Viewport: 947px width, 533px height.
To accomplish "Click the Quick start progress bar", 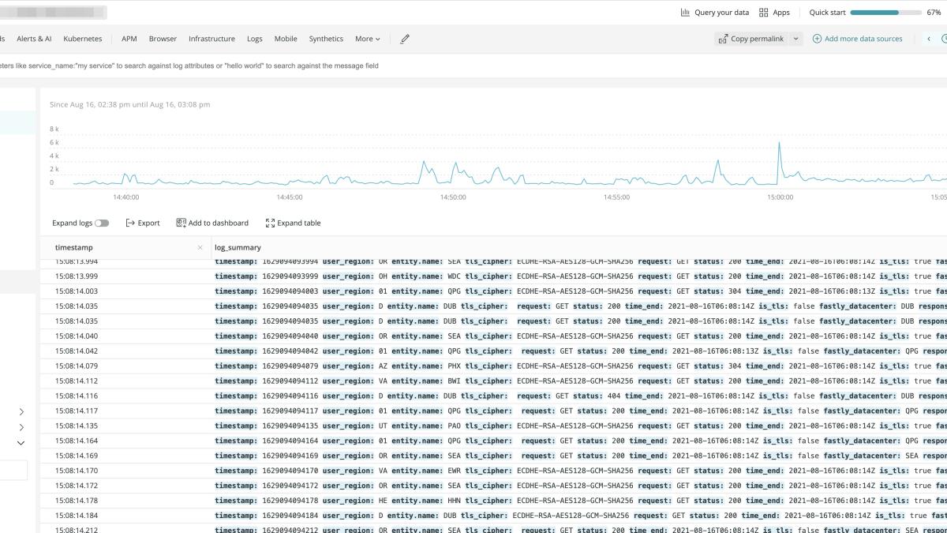I will tap(885, 13).
